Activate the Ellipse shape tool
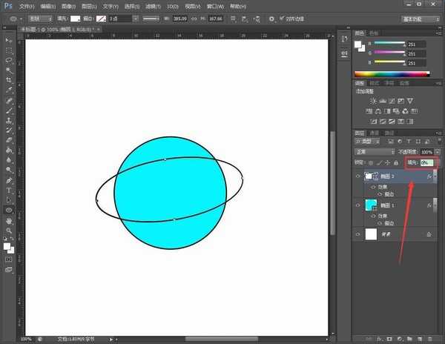This screenshot has width=445, height=344. point(9,210)
